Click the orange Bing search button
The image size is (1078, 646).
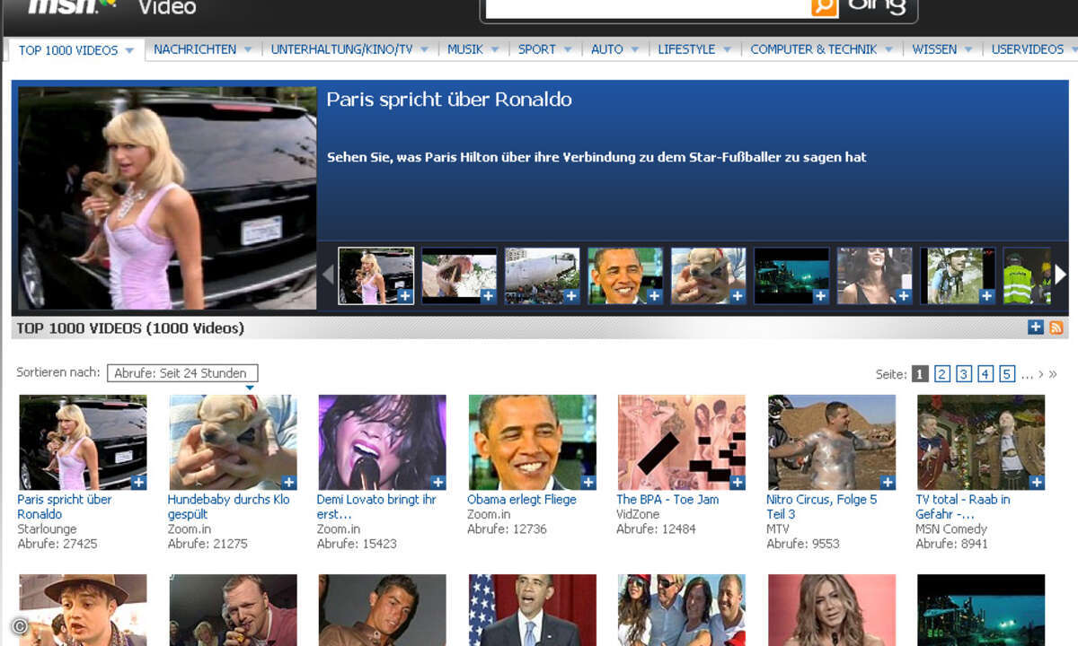823,6
